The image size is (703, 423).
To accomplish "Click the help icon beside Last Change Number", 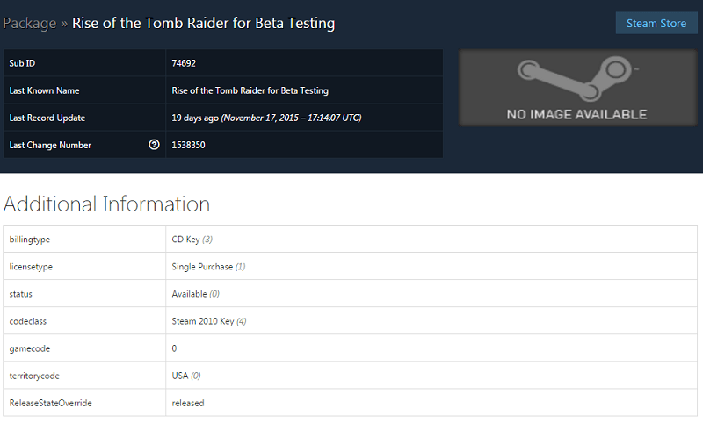I will [155, 145].
